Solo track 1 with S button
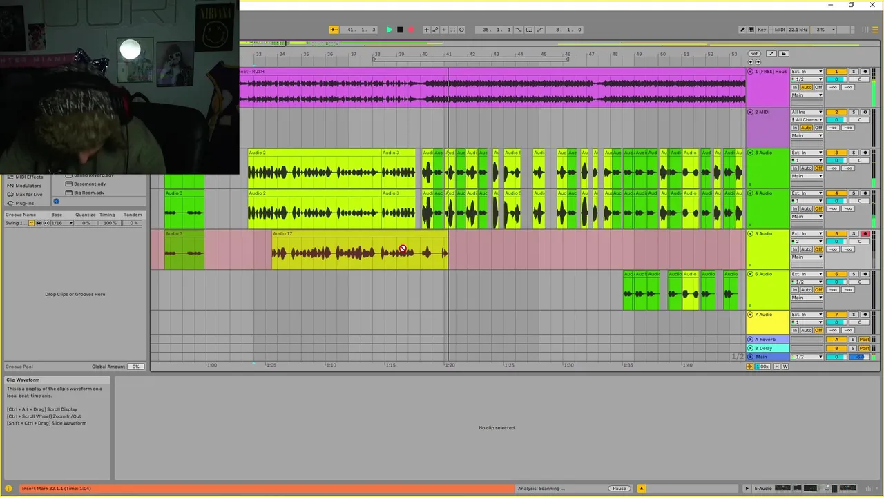Screen dimensions: 884x497 tap(854, 72)
